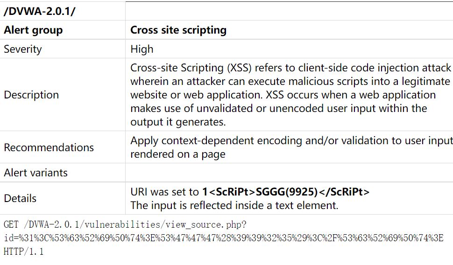Click the context-dependent encoding recommendation text
This screenshot has width=453, height=265.
coord(291,147)
